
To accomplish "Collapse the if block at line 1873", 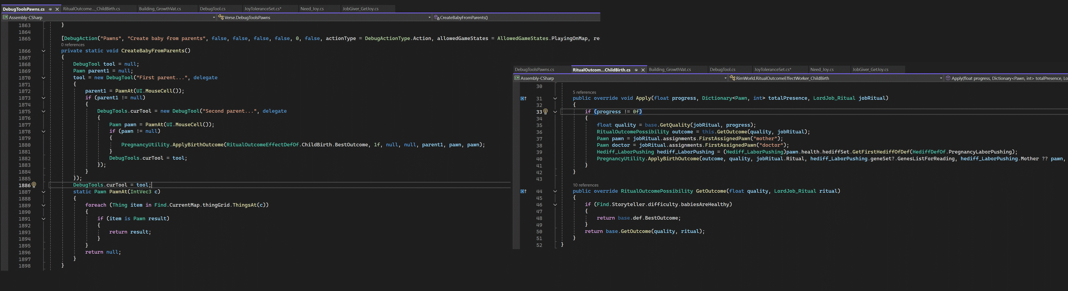I will (43, 98).
